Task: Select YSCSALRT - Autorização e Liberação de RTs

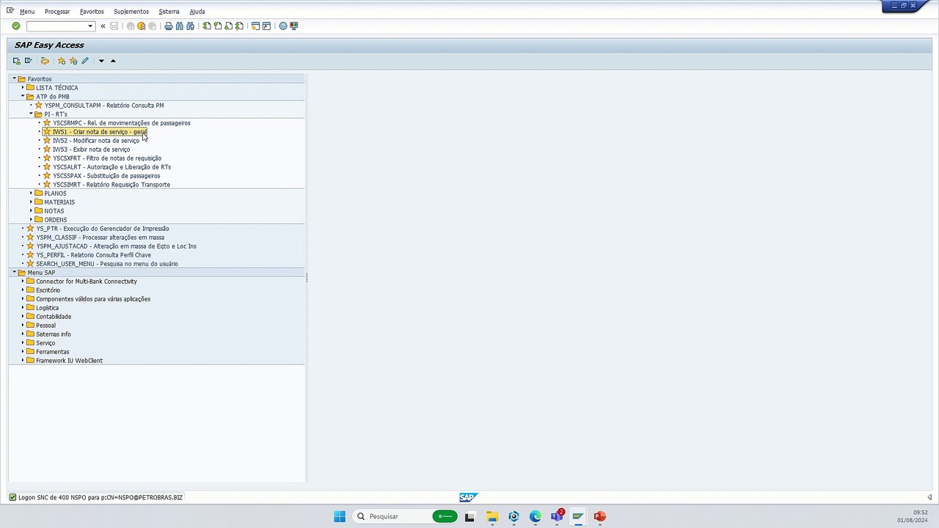Action: (x=112, y=167)
